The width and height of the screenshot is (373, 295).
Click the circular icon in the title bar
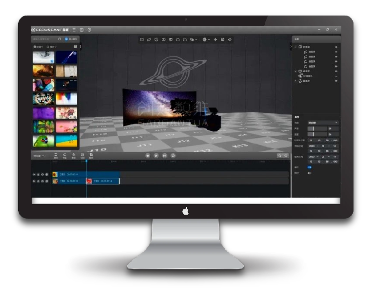pos(89,30)
